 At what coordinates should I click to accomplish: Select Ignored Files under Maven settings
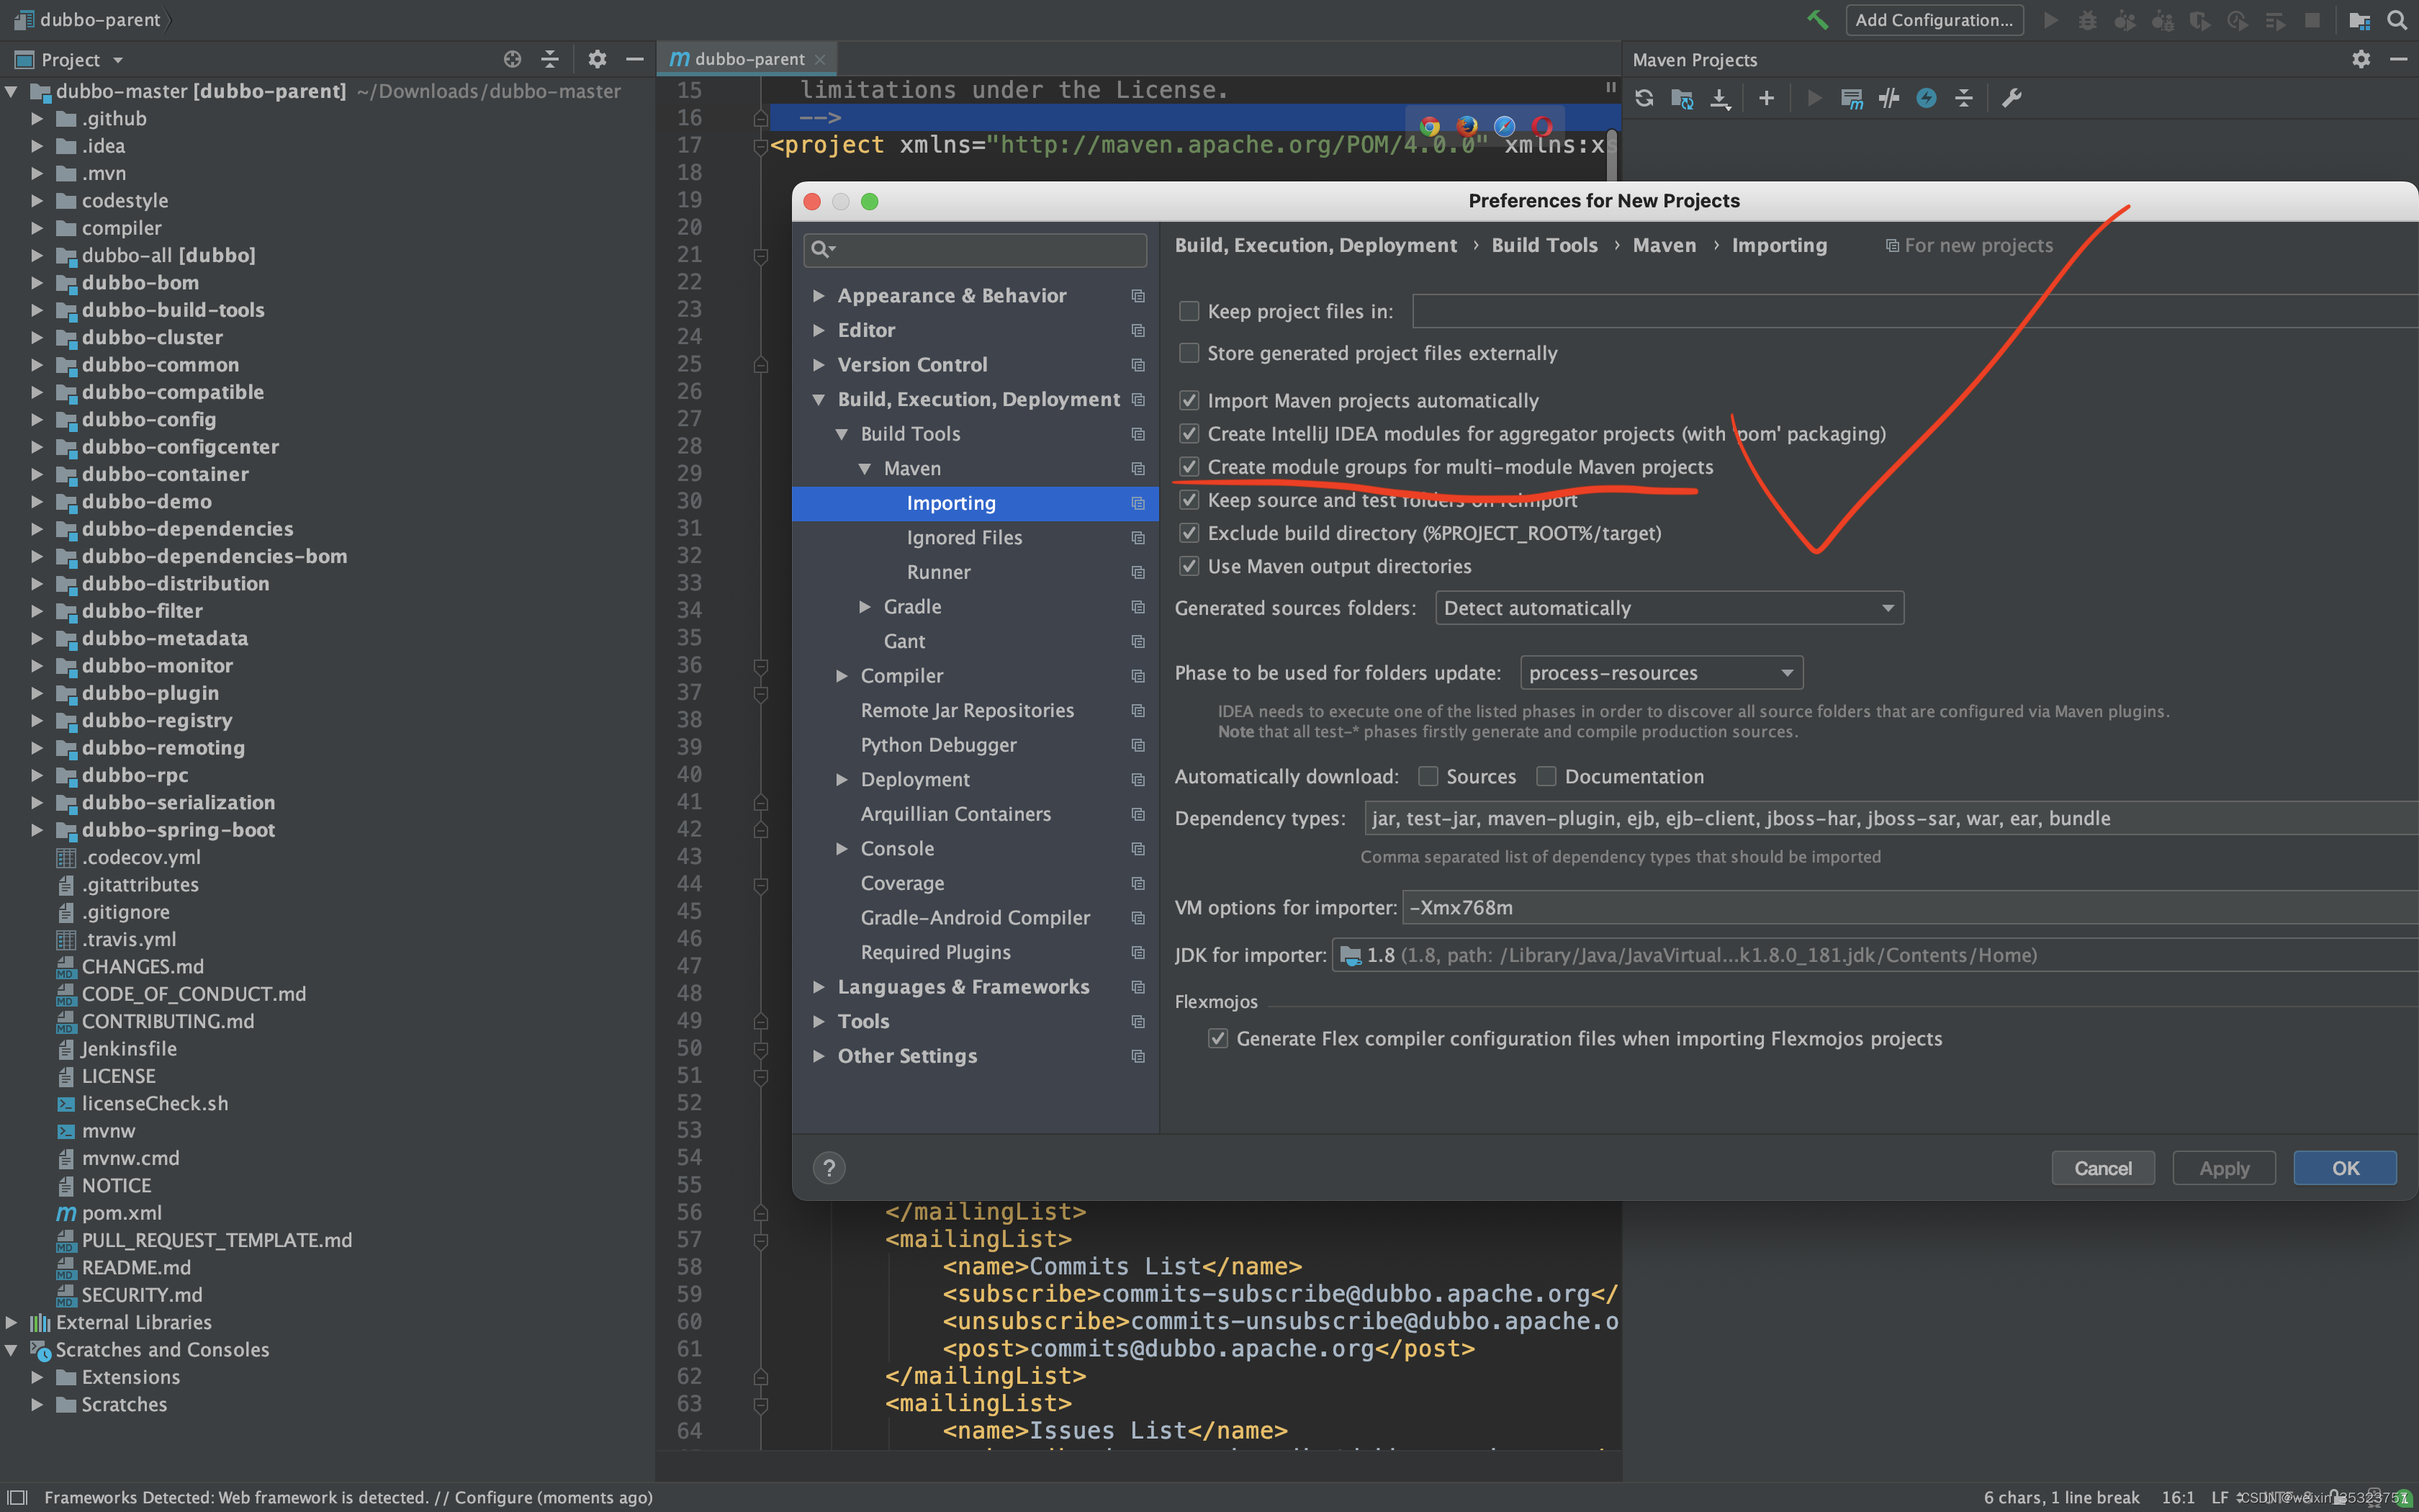coord(963,538)
